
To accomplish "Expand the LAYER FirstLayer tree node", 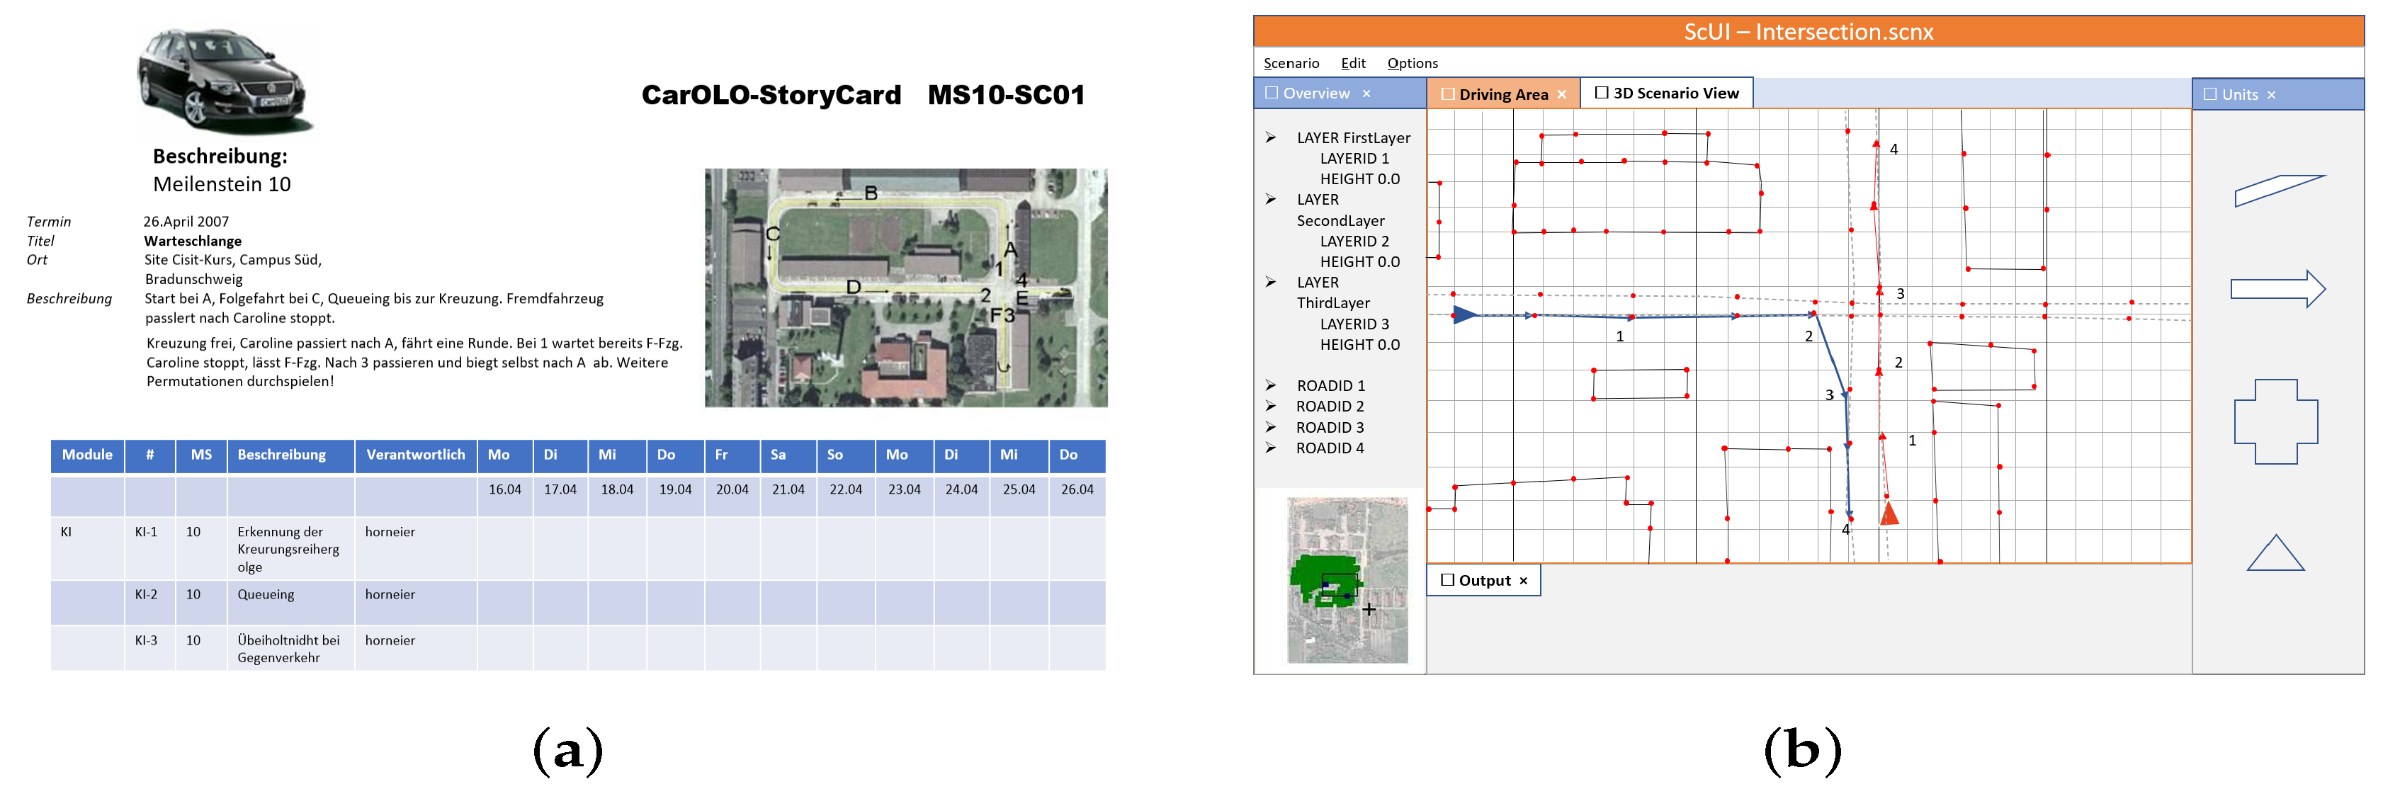I will 1271,137.
